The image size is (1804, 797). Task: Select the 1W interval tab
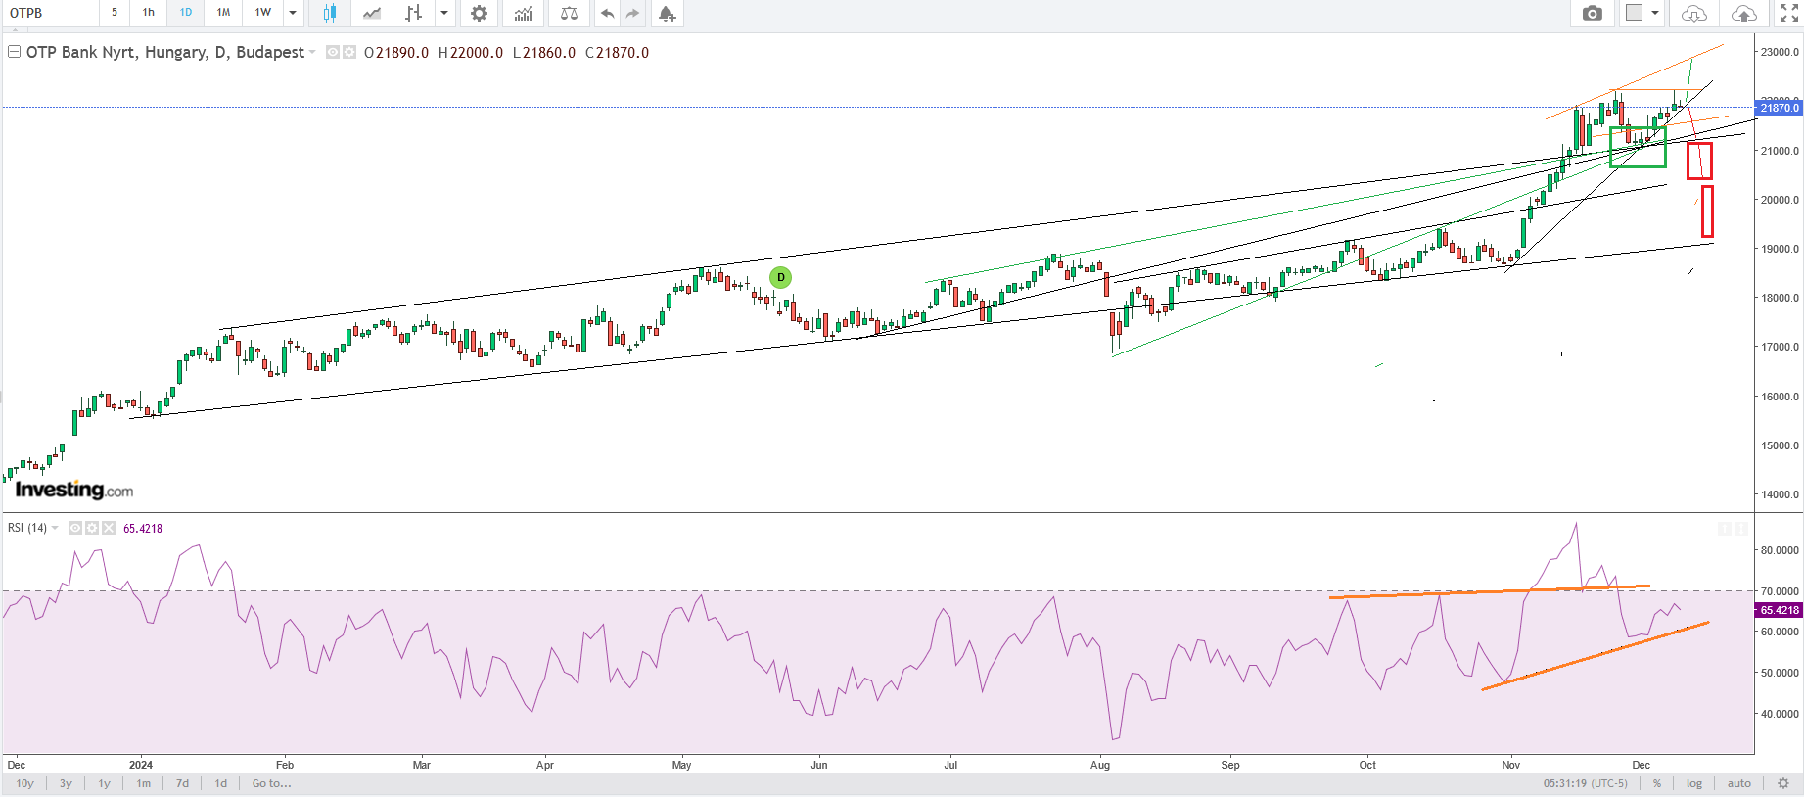pyautogui.click(x=262, y=13)
